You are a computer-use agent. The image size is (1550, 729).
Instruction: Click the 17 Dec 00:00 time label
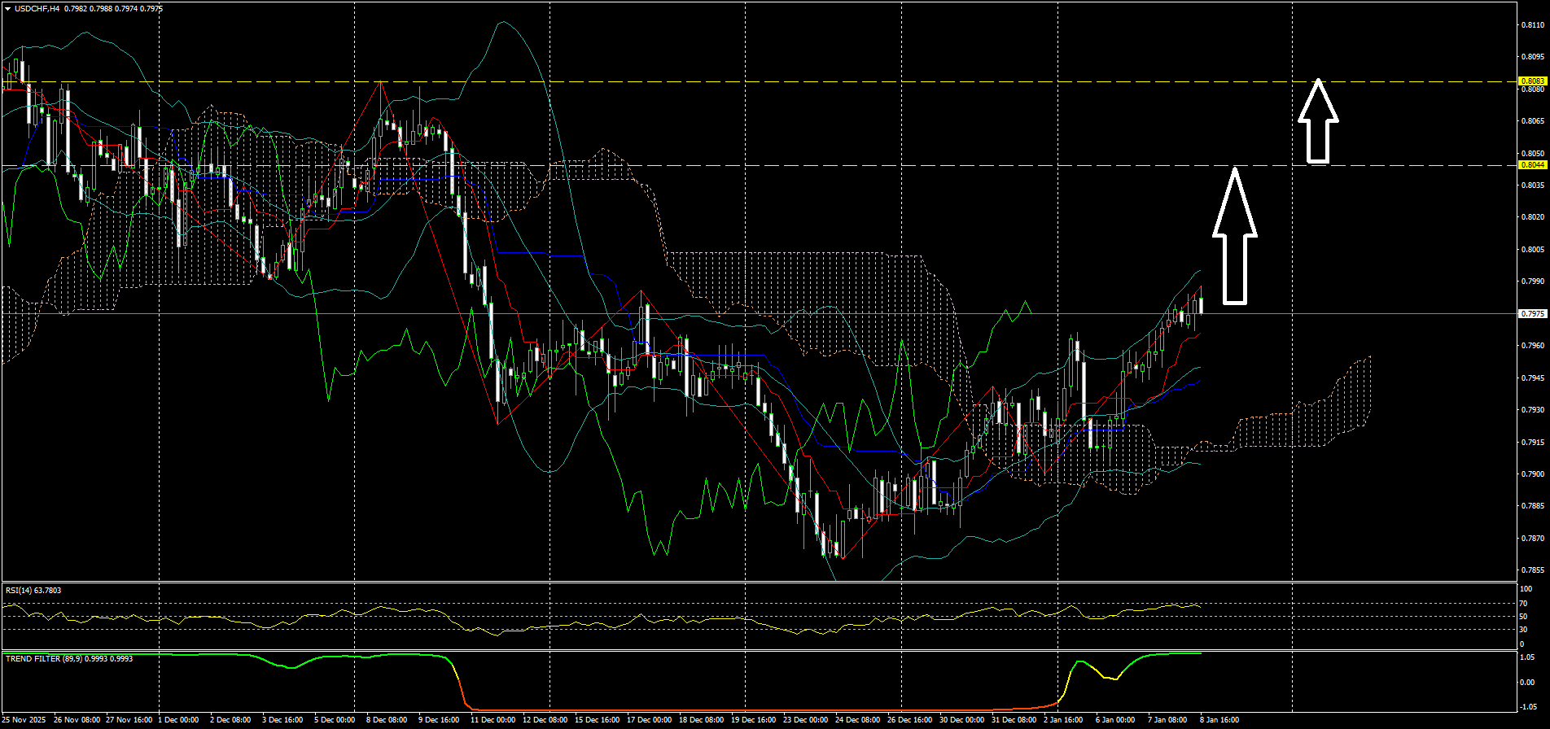click(648, 720)
